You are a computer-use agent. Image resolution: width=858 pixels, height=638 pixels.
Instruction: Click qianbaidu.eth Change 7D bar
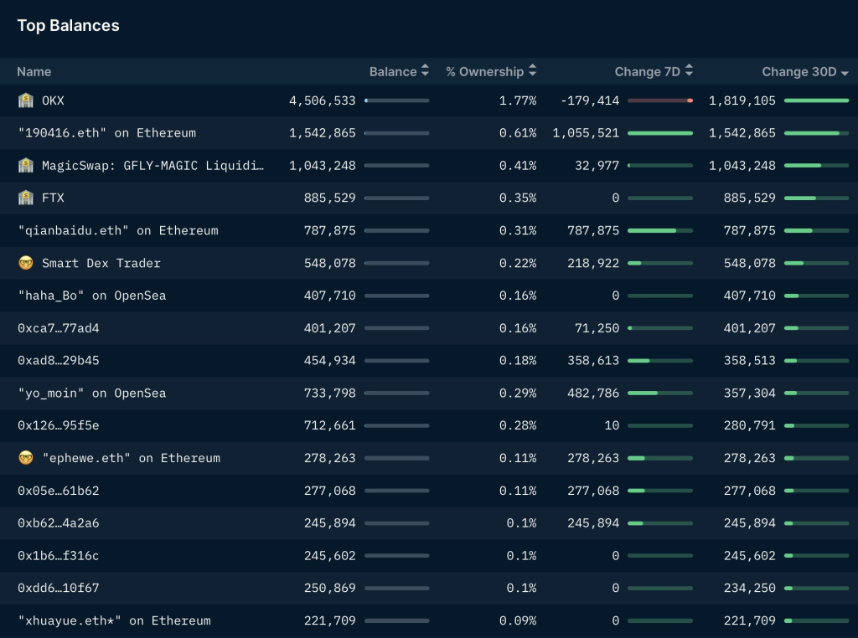(x=660, y=231)
